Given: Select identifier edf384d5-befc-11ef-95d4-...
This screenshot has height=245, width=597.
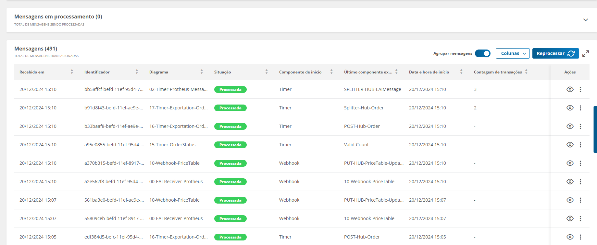Looking at the screenshot, I should click(114, 237).
